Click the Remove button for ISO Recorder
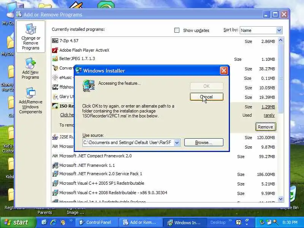The height and width of the screenshot is (228, 304). (x=265, y=127)
